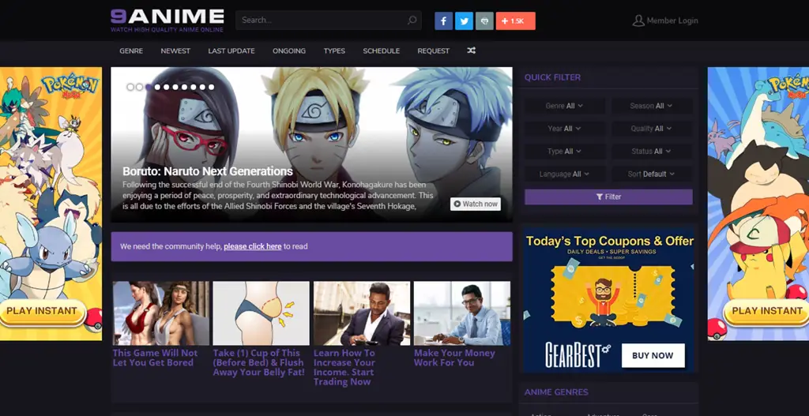This screenshot has height=416, width=809.
Task: Click the play icon in Watch now
Action: (457, 204)
